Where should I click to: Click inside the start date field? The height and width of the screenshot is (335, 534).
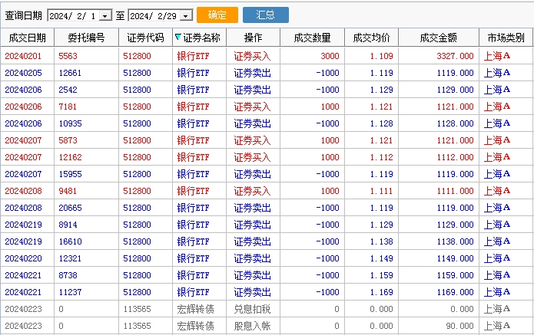point(73,15)
